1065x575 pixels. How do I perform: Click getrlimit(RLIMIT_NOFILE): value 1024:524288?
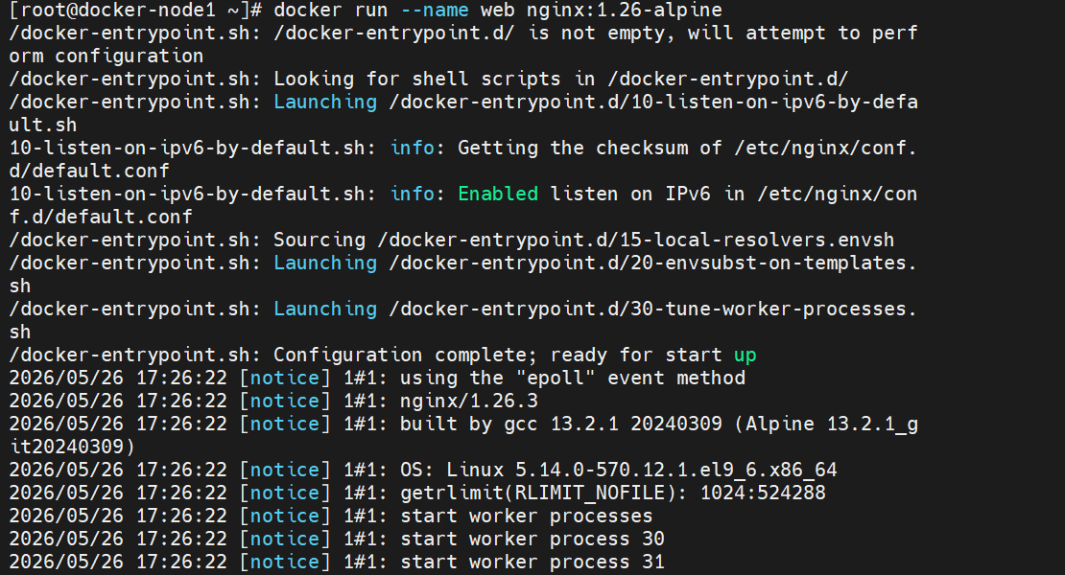tap(763, 493)
